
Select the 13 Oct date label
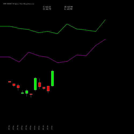[x=52, y=128]
